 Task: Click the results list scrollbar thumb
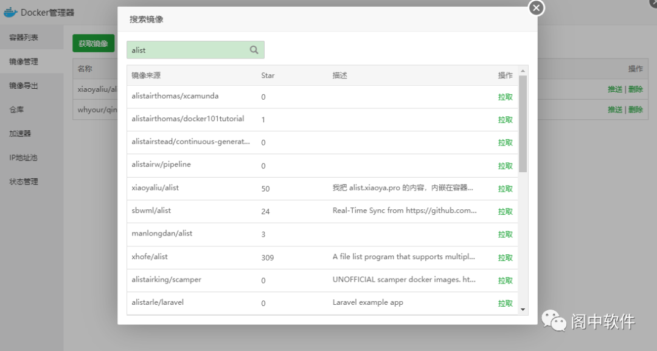point(523,123)
